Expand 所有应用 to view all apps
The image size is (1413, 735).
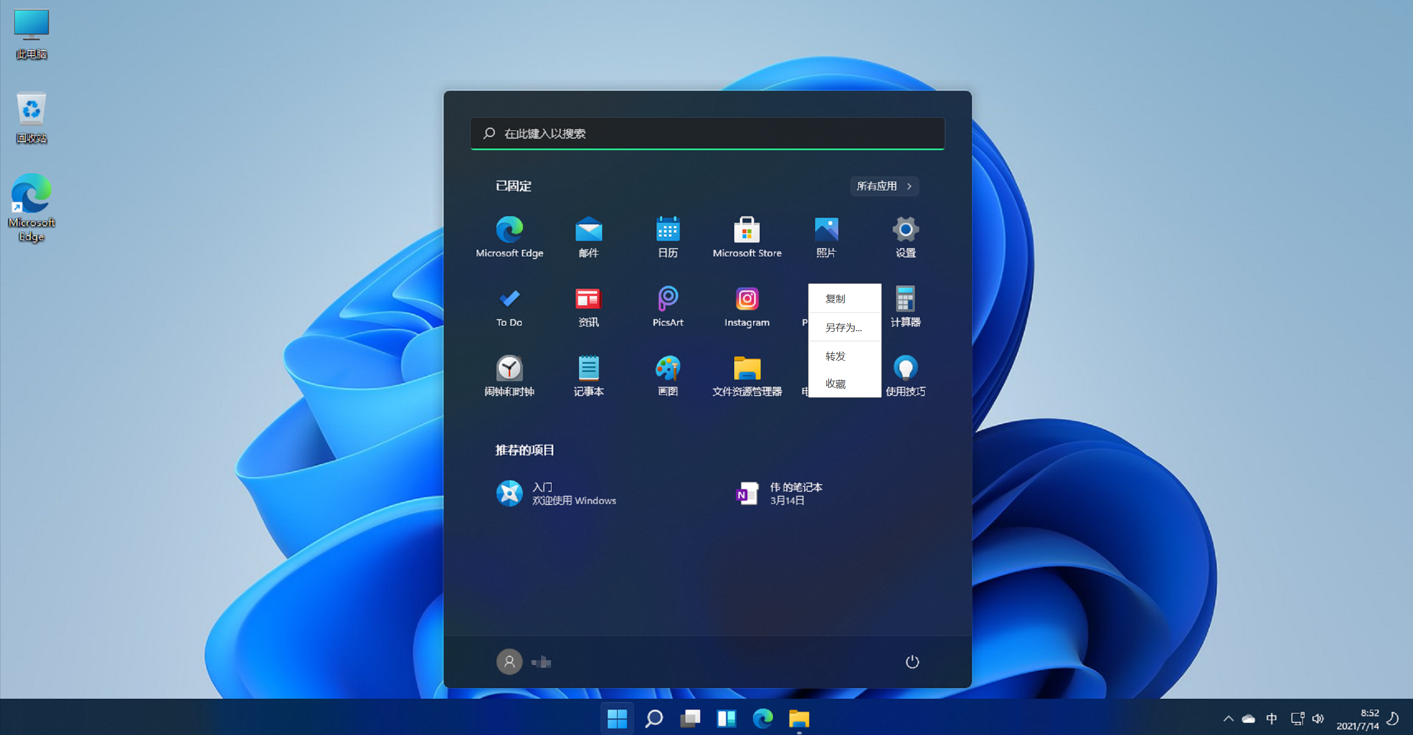coord(884,186)
